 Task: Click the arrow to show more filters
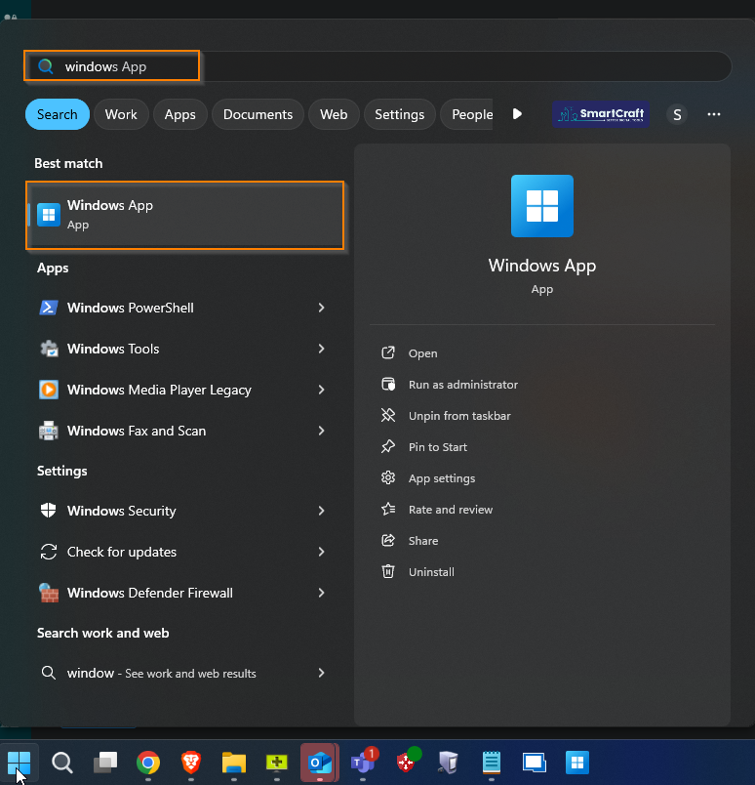pos(517,114)
